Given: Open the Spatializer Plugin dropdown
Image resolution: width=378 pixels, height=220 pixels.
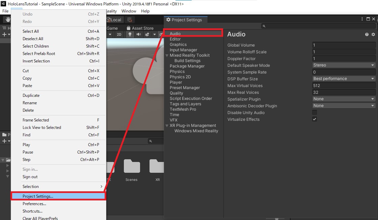Looking at the screenshot, I should (x=344, y=99).
